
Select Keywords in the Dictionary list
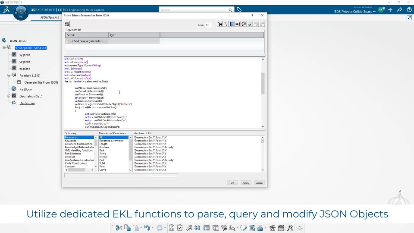70,141
